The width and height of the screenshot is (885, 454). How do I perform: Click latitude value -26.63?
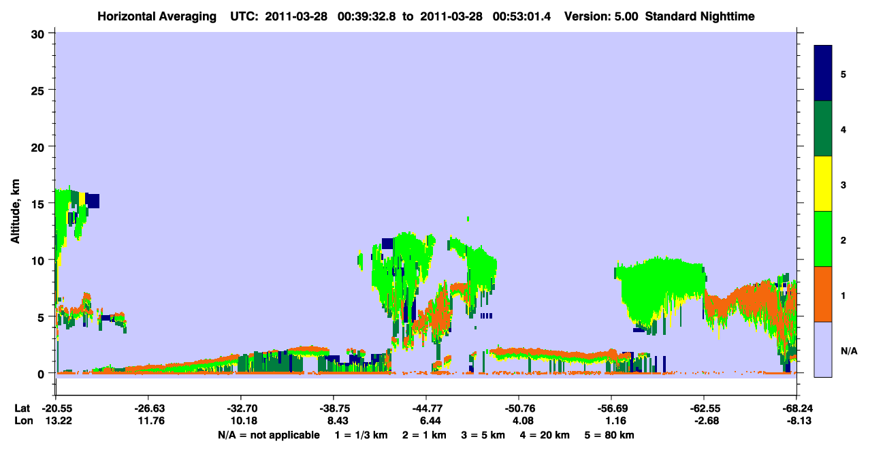click(x=148, y=408)
